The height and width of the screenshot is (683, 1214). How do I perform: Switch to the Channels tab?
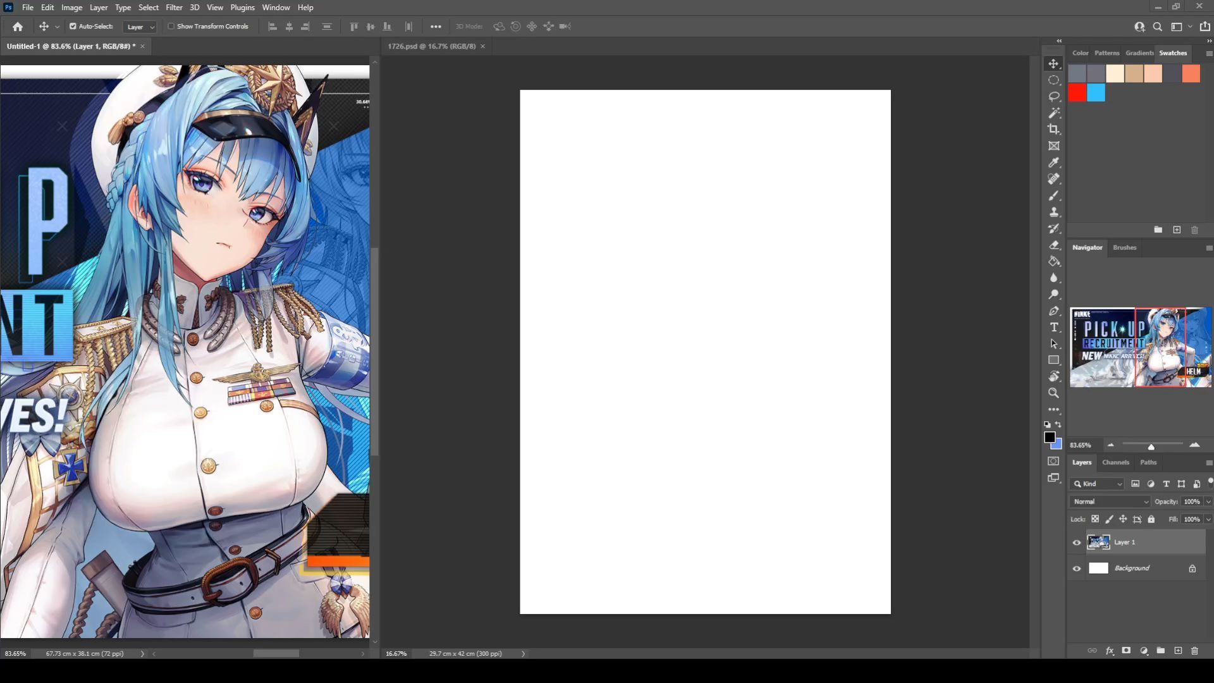click(1115, 462)
